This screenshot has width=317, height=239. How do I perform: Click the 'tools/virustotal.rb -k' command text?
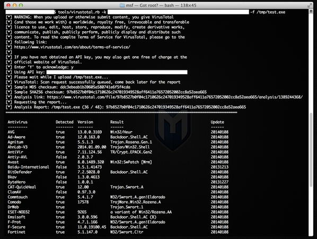point(82,12)
